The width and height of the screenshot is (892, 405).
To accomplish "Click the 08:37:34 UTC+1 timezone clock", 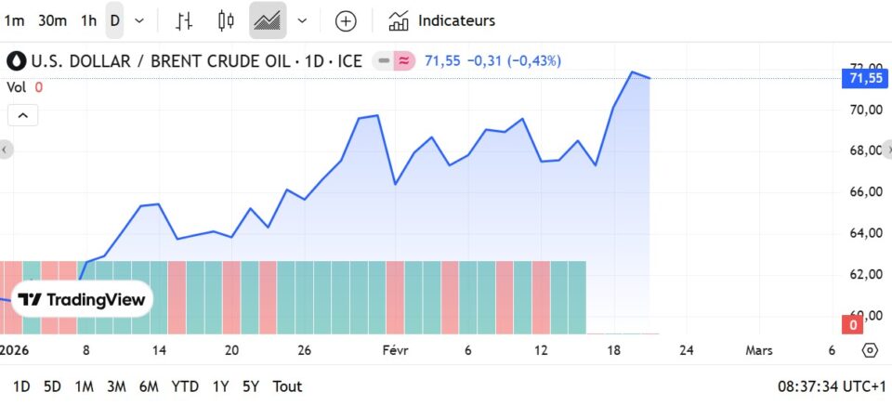I will (830, 385).
